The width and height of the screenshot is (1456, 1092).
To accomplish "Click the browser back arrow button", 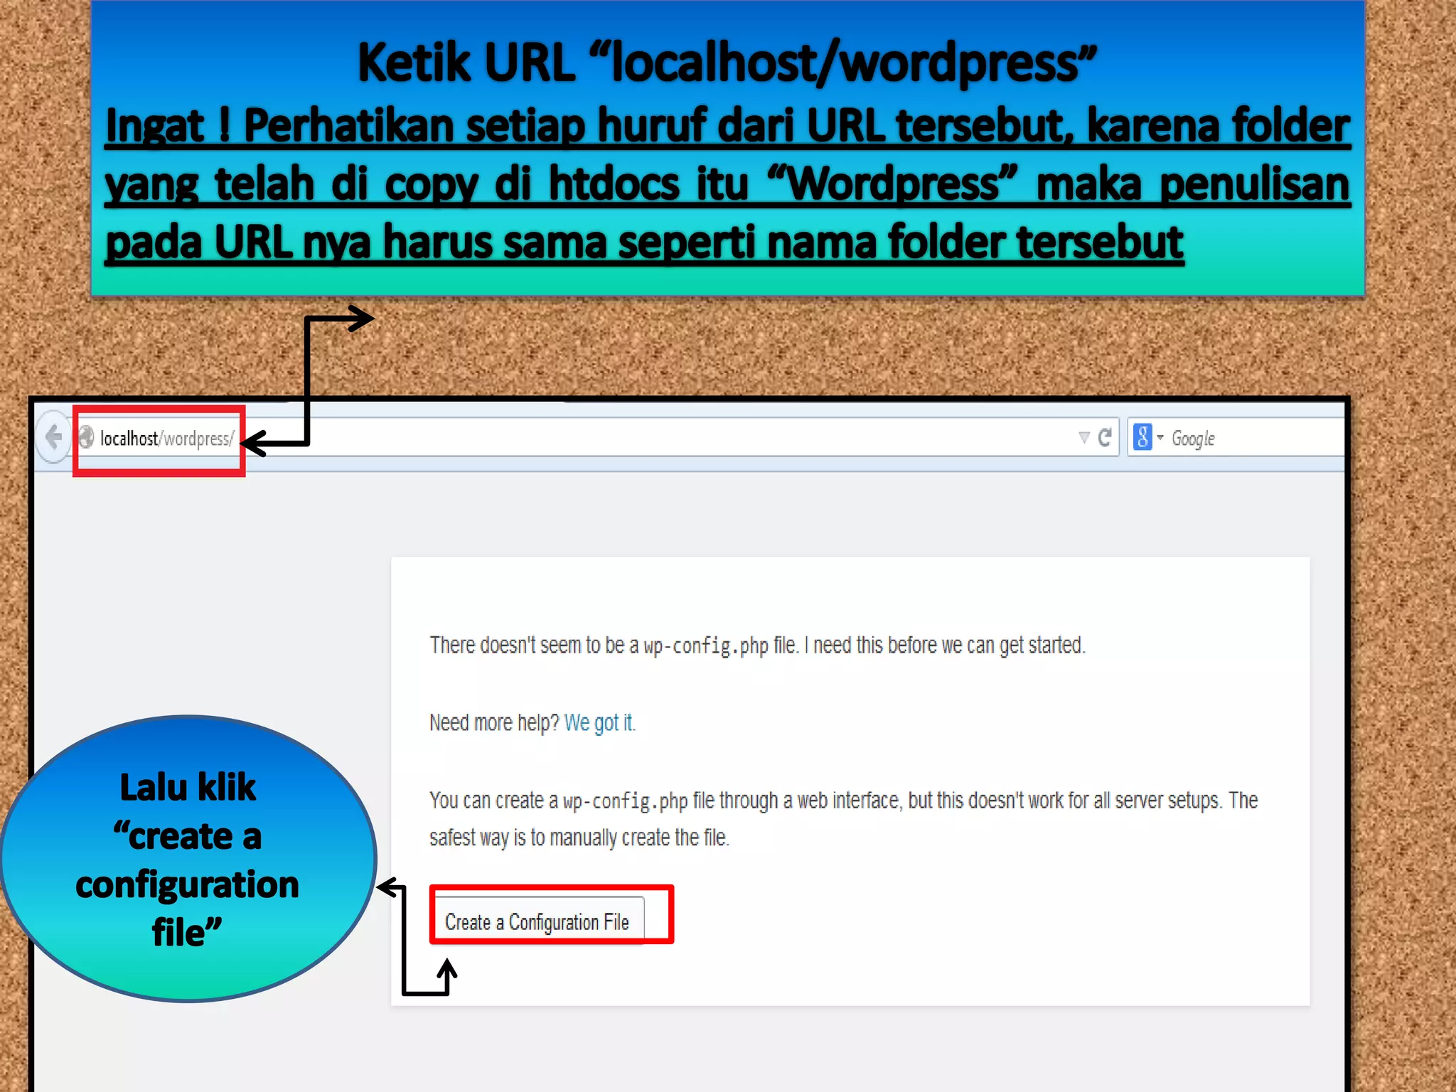I will click(x=54, y=437).
